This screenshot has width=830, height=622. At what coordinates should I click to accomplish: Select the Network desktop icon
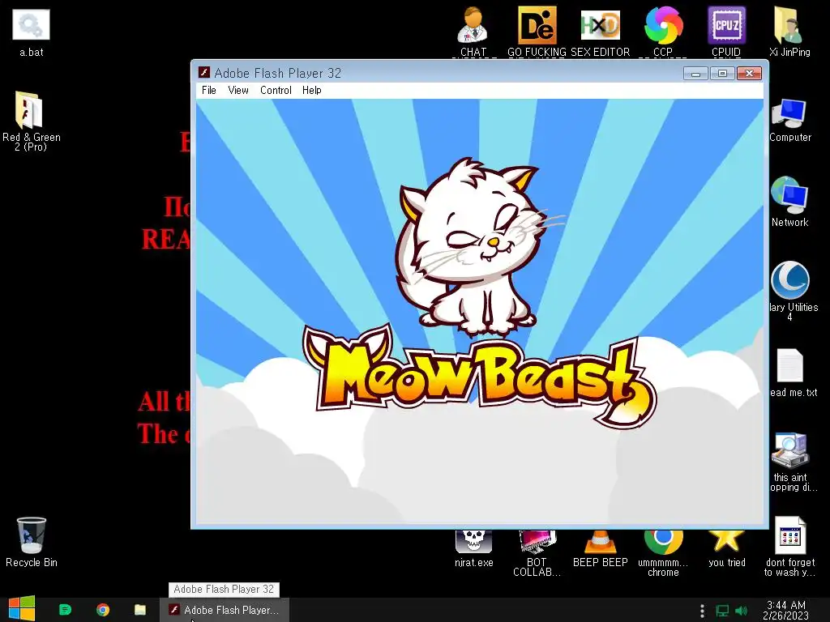789,202
